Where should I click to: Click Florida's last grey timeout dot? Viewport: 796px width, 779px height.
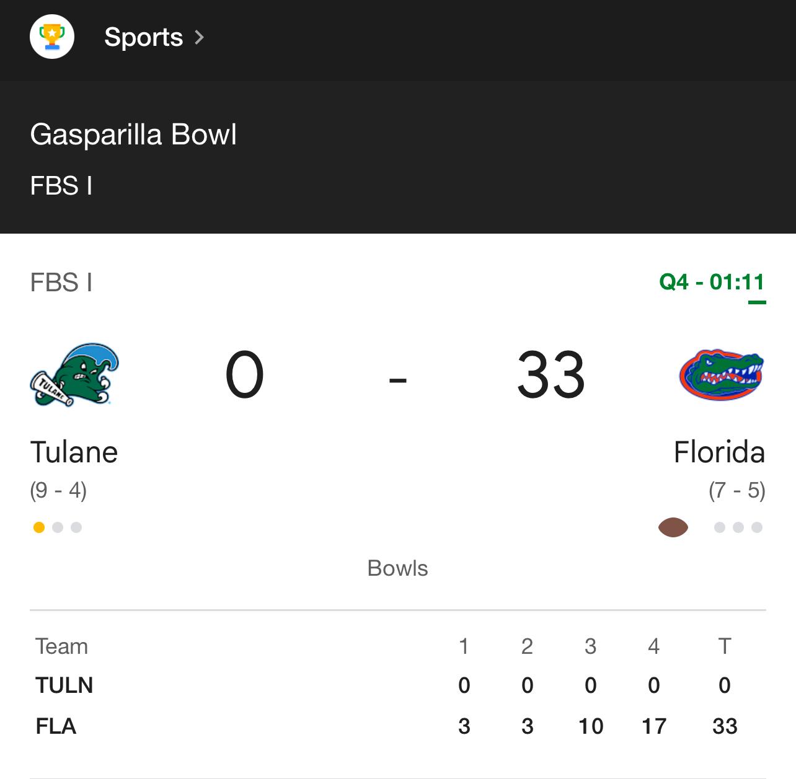coord(757,527)
